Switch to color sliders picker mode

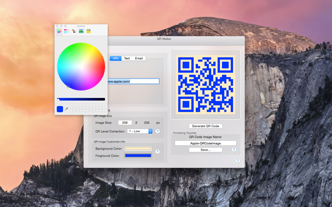pyautogui.click(x=66, y=31)
